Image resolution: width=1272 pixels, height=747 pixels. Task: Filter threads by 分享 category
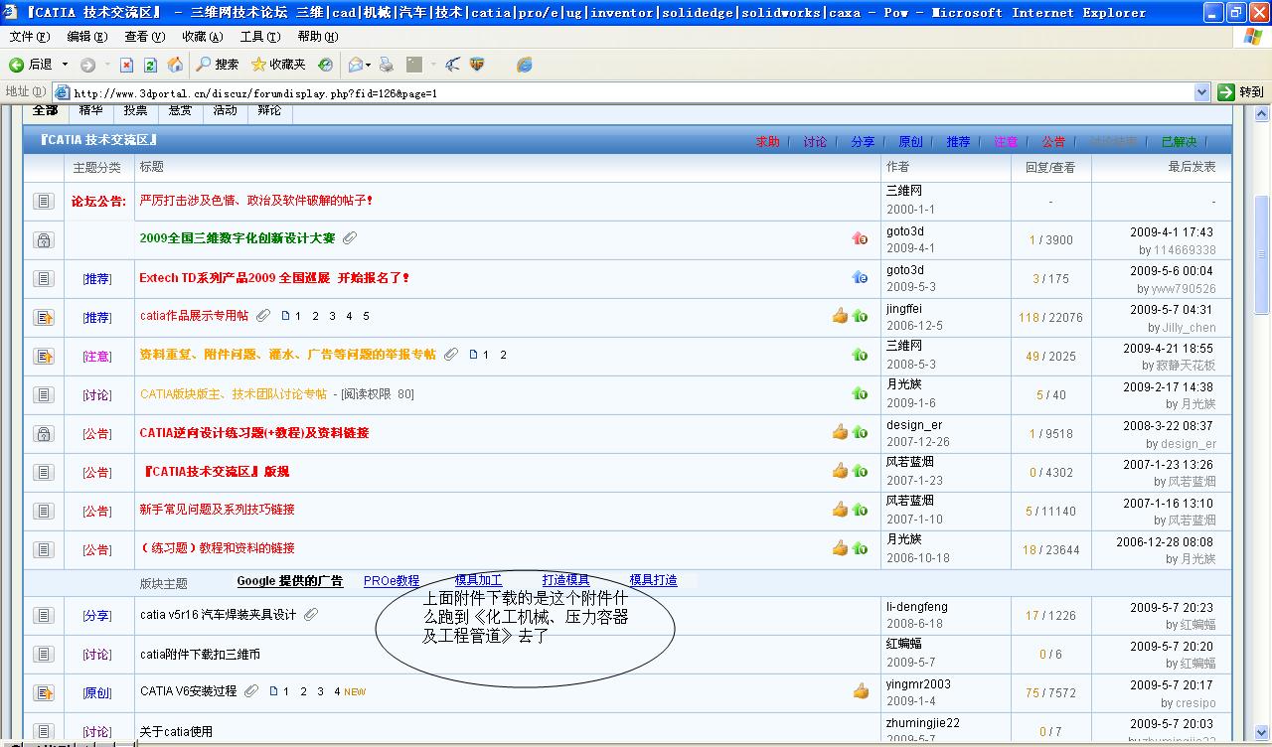[863, 142]
